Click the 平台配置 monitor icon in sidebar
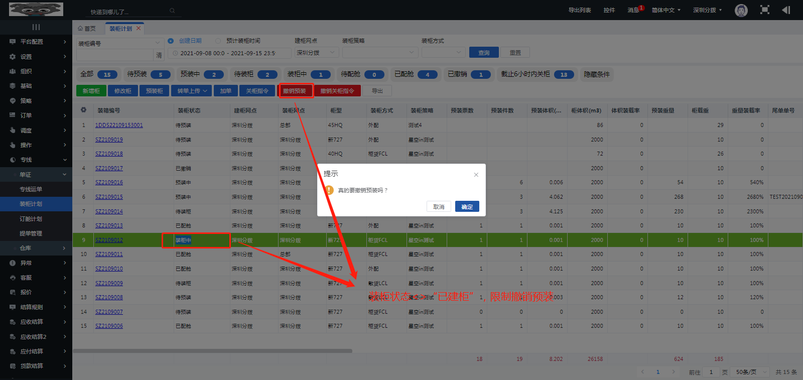 13,42
